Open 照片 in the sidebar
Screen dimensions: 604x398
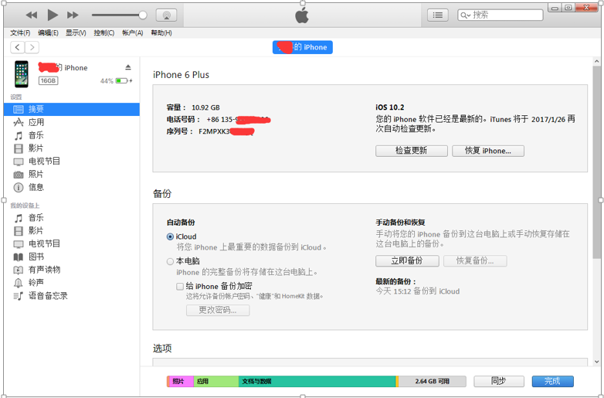(72, 174)
